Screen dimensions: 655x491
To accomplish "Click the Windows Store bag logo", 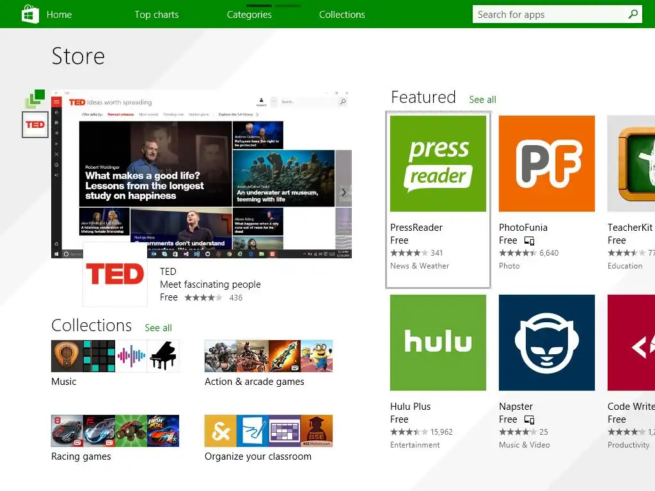I will (x=29, y=14).
